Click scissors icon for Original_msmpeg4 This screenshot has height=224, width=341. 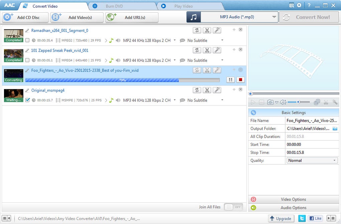coord(207,90)
